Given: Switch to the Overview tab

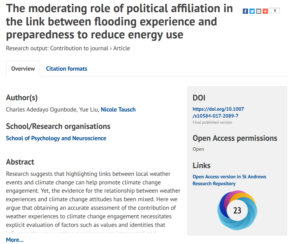Looking at the screenshot, I should (x=23, y=69).
